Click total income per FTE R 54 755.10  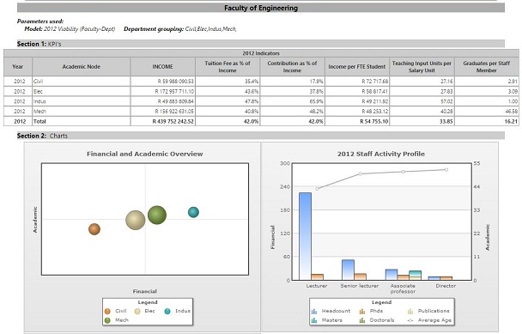(x=374, y=122)
